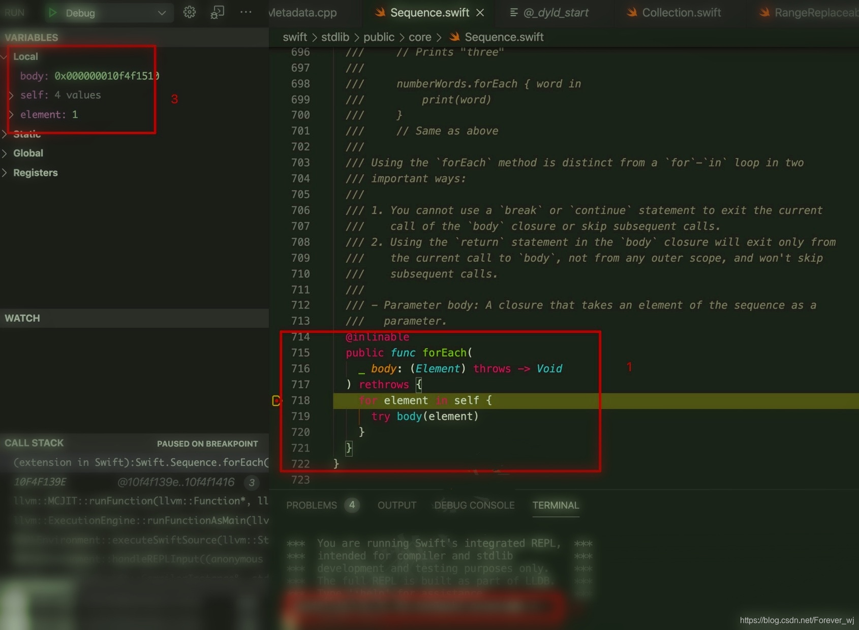Select the llvm::MCJIT::runFunction stack frame
859x630 pixels.
point(134,501)
